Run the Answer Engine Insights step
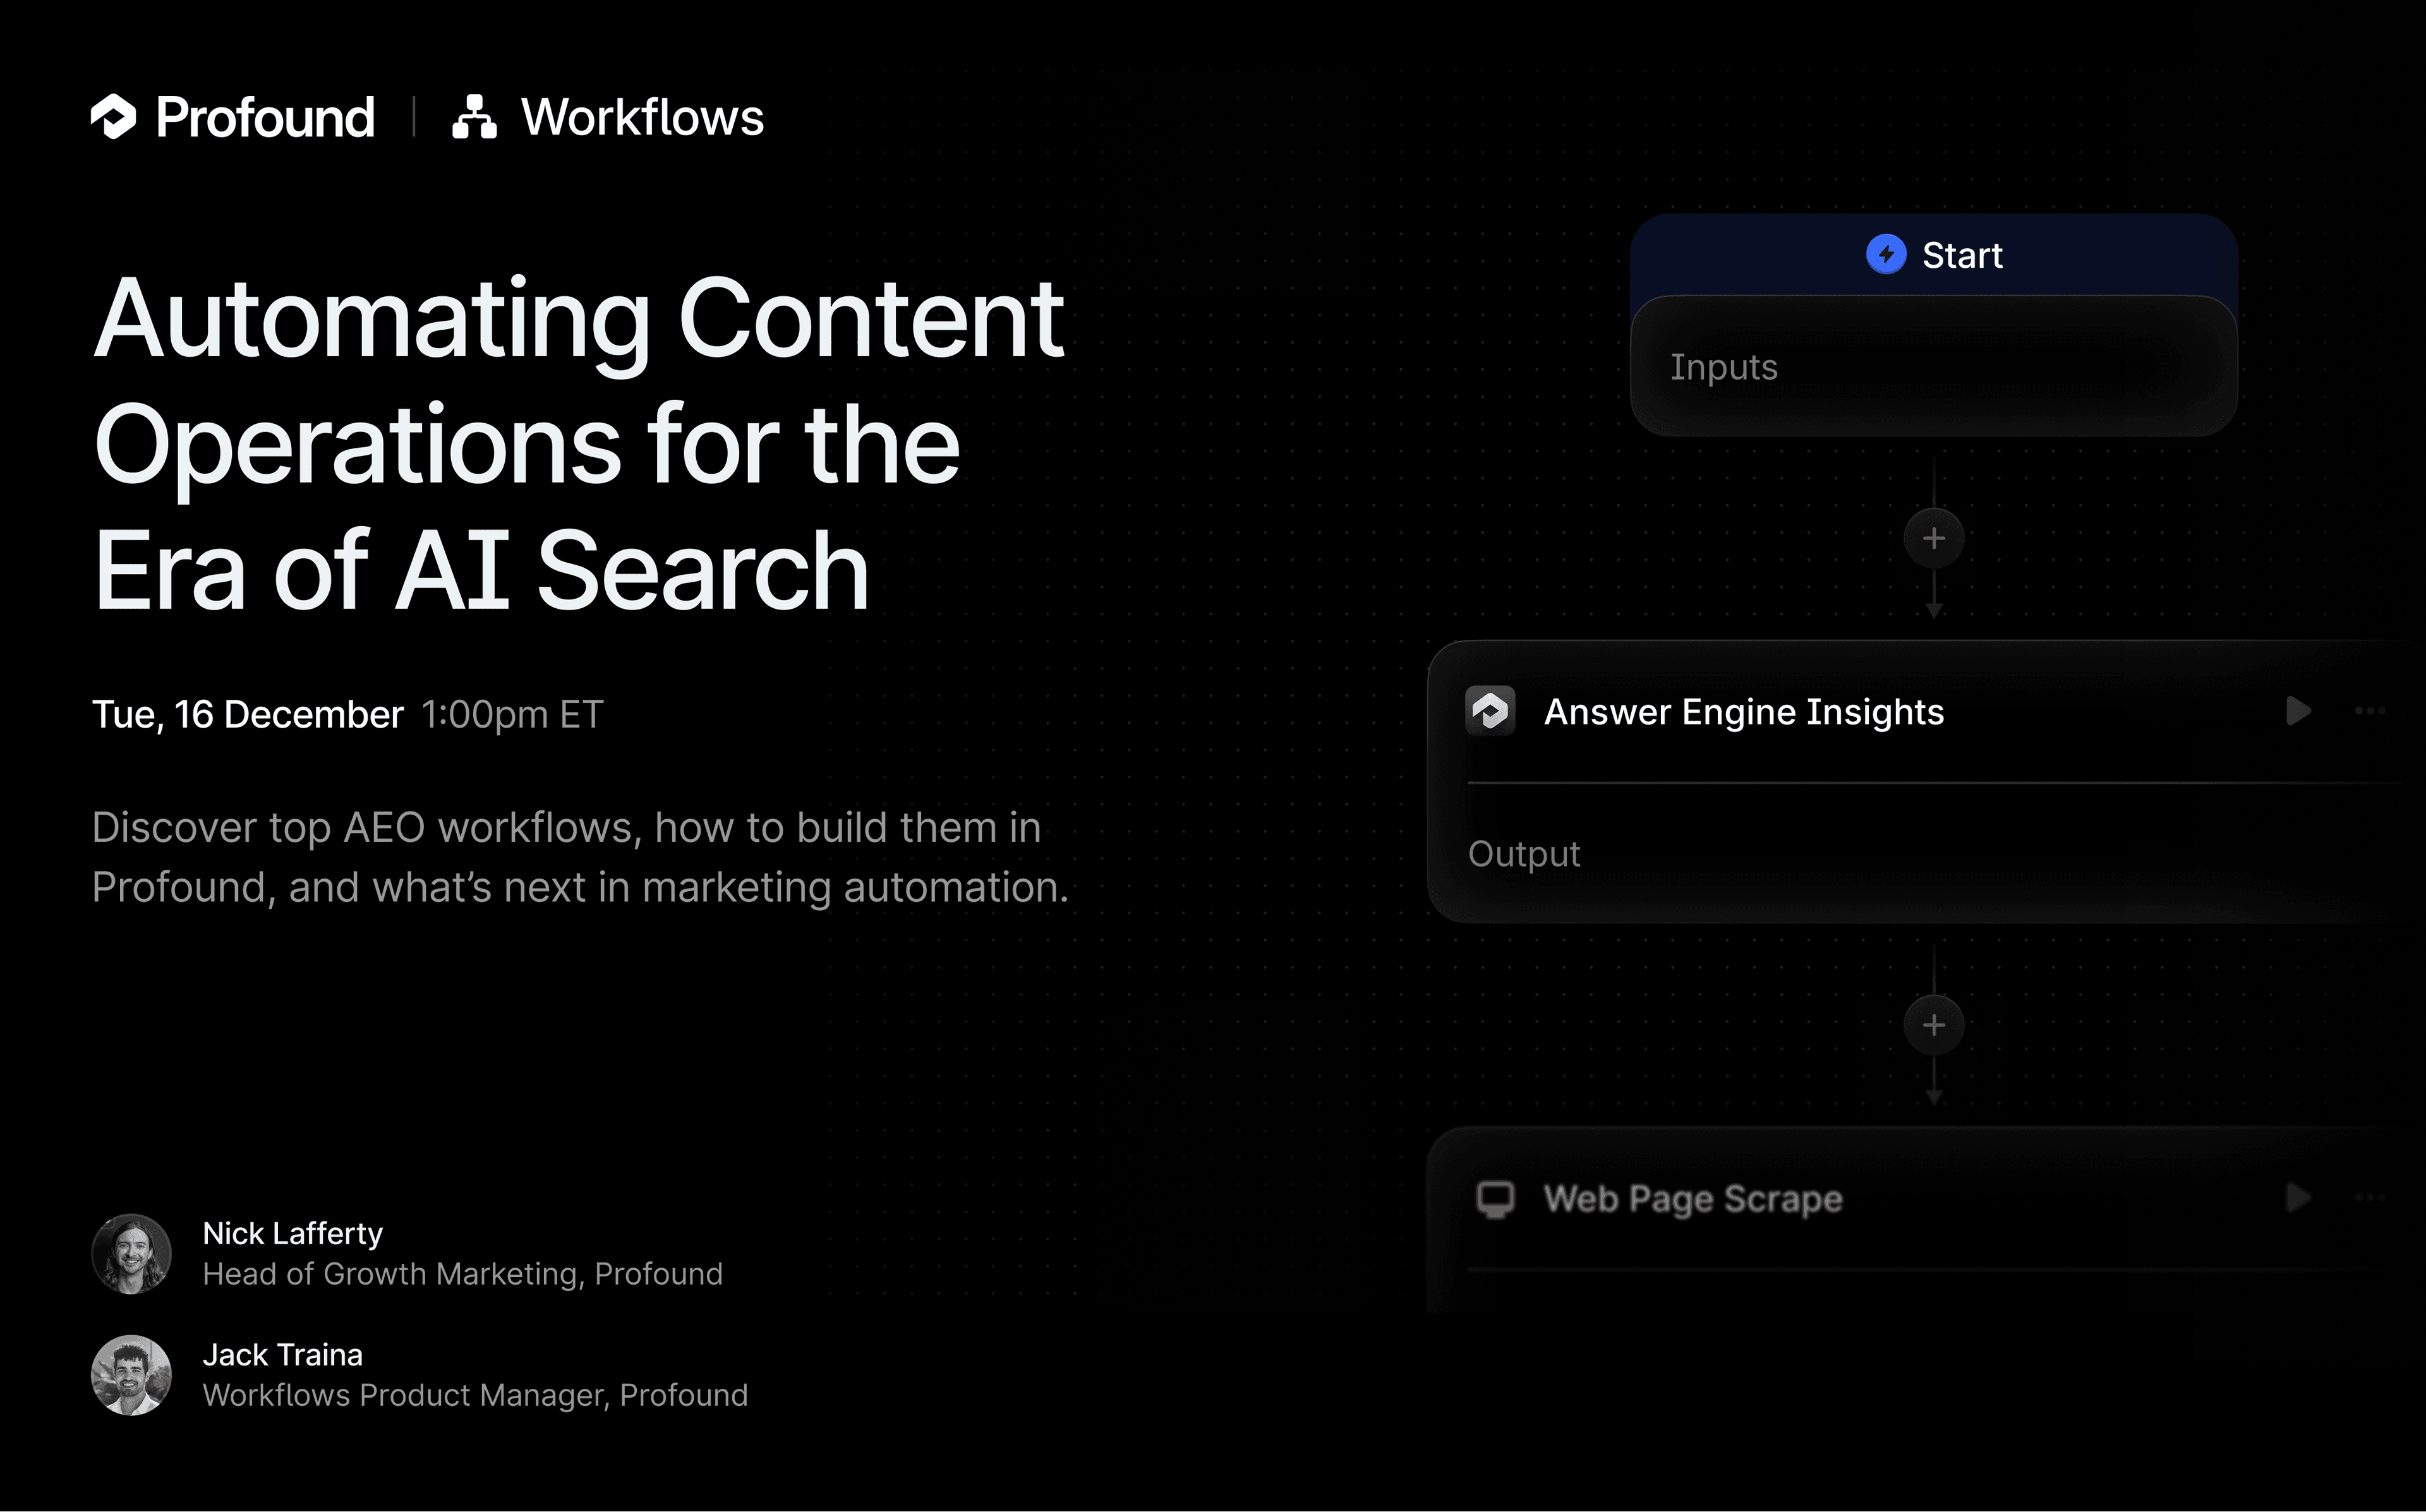2426x1512 pixels. (x=2297, y=711)
